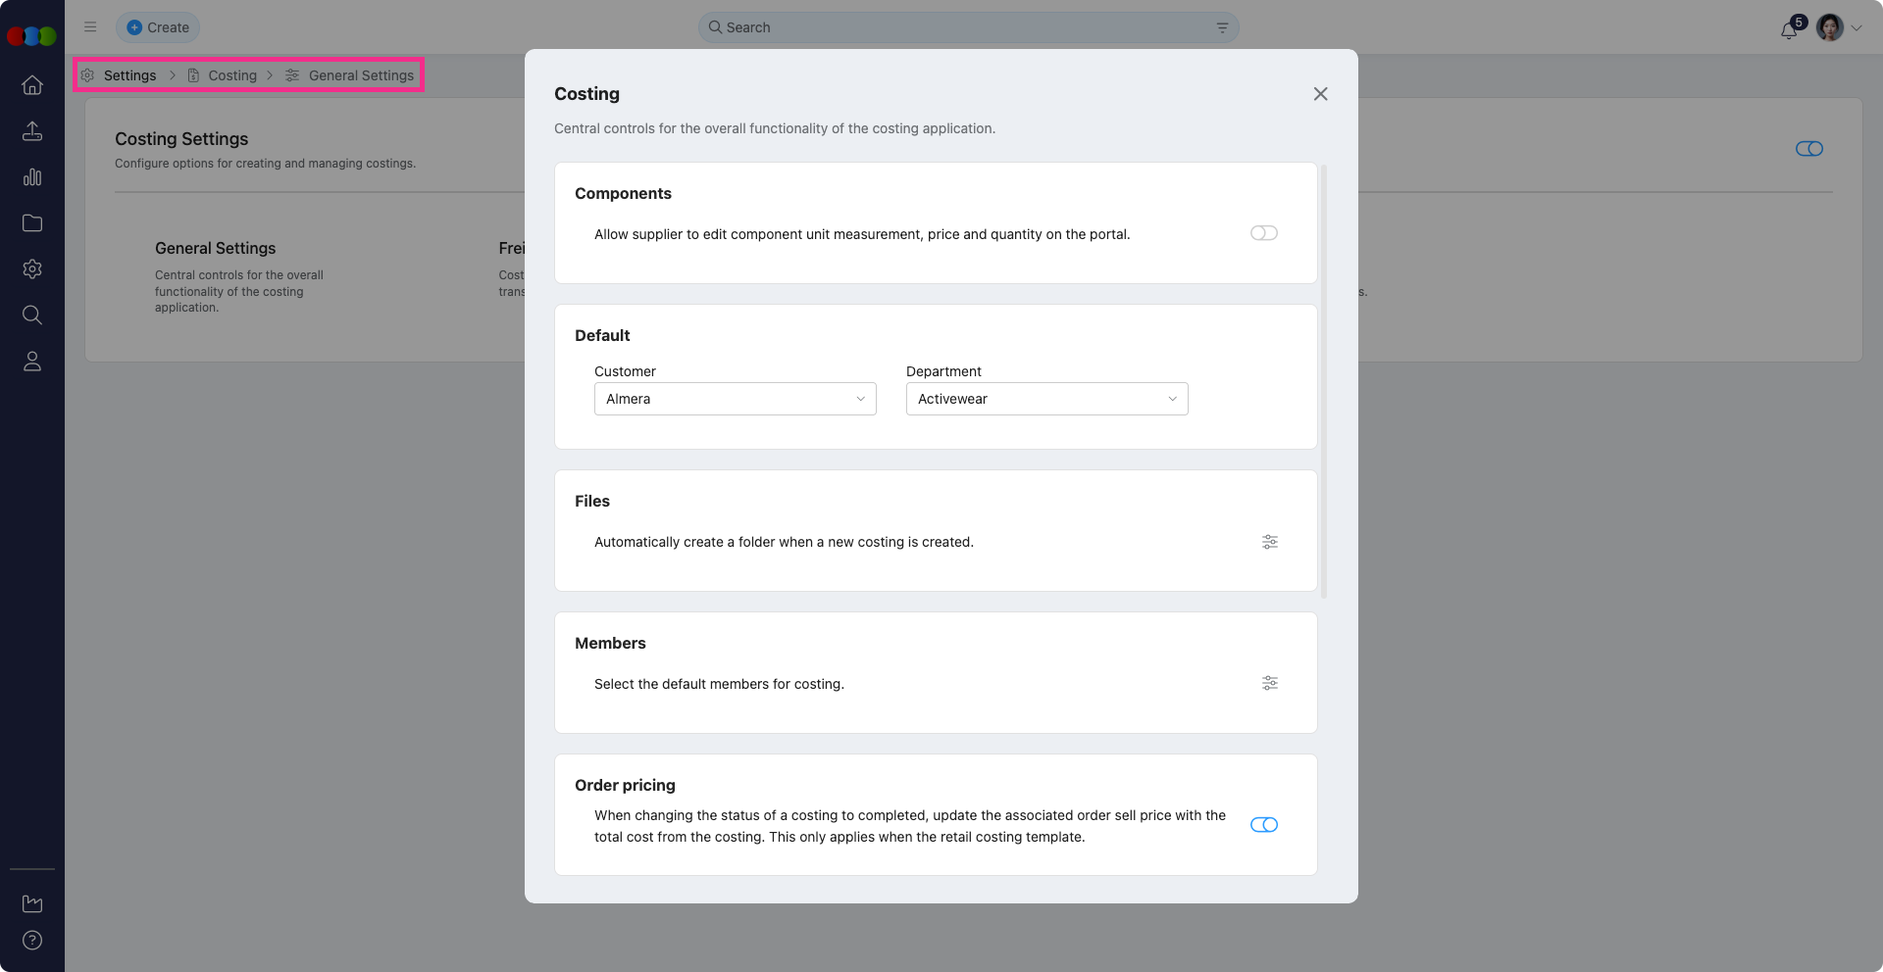Select Costing in the breadcrumb trail
The height and width of the screenshot is (972, 1883).
232,75
